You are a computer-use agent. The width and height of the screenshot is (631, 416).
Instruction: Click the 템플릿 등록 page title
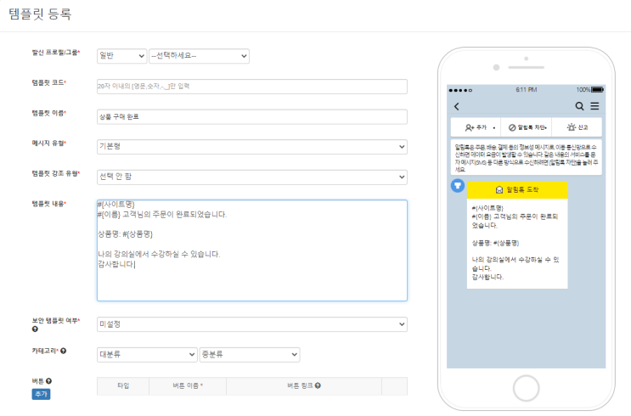pyautogui.click(x=40, y=14)
